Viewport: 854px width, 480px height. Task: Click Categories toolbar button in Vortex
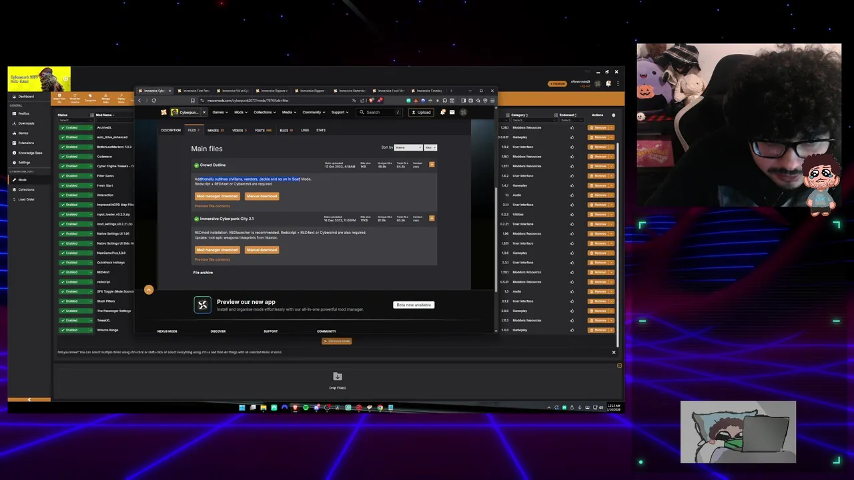tap(91, 99)
